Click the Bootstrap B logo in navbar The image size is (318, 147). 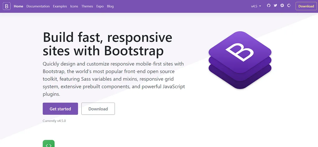7,6
